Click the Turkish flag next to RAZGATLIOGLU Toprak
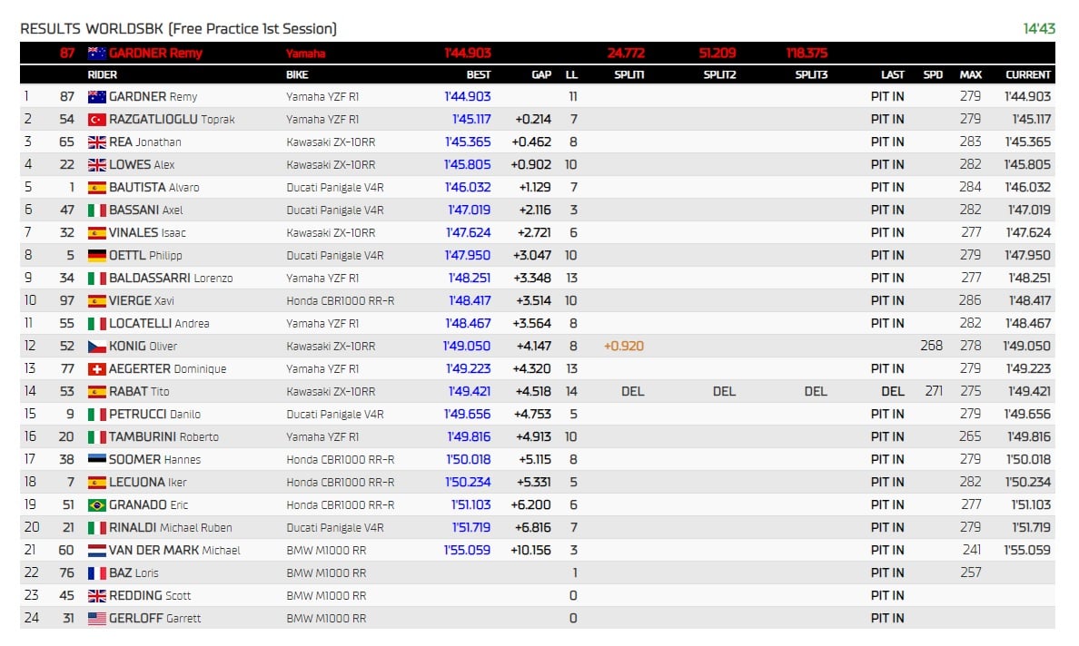The width and height of the screenshot is (1079, 646). 97,120
